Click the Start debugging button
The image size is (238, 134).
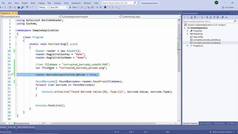tap(74, 7)
